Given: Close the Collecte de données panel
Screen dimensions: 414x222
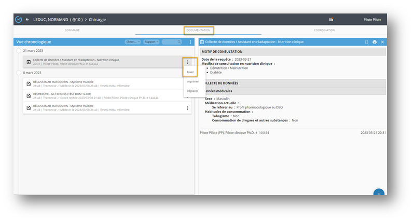Looking at the screenshot, I should (x=382, y=41).
